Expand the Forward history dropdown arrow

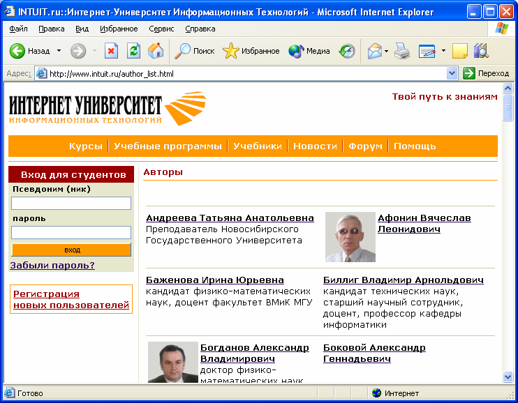[x=94, y=51]
